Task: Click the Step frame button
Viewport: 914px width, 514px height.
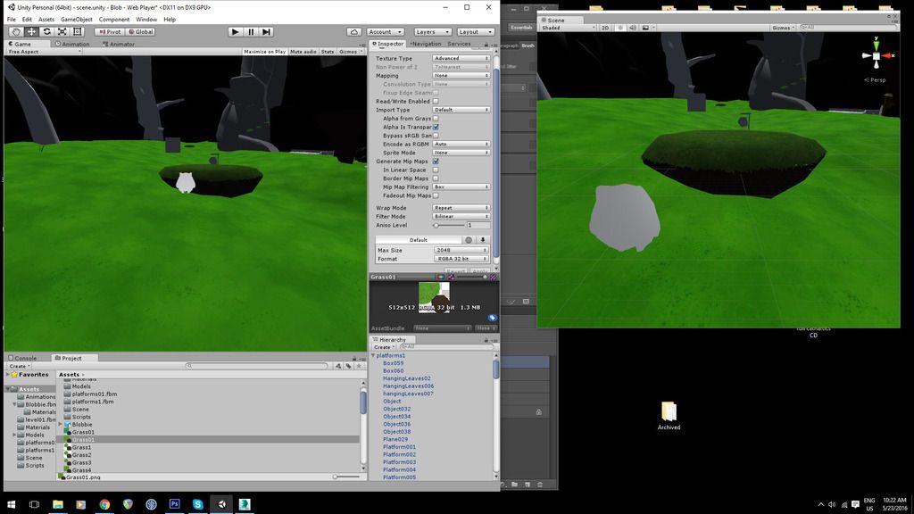Action: point(267,31)
